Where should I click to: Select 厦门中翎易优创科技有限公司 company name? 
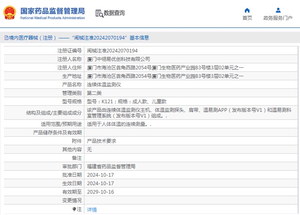(118, 59)
